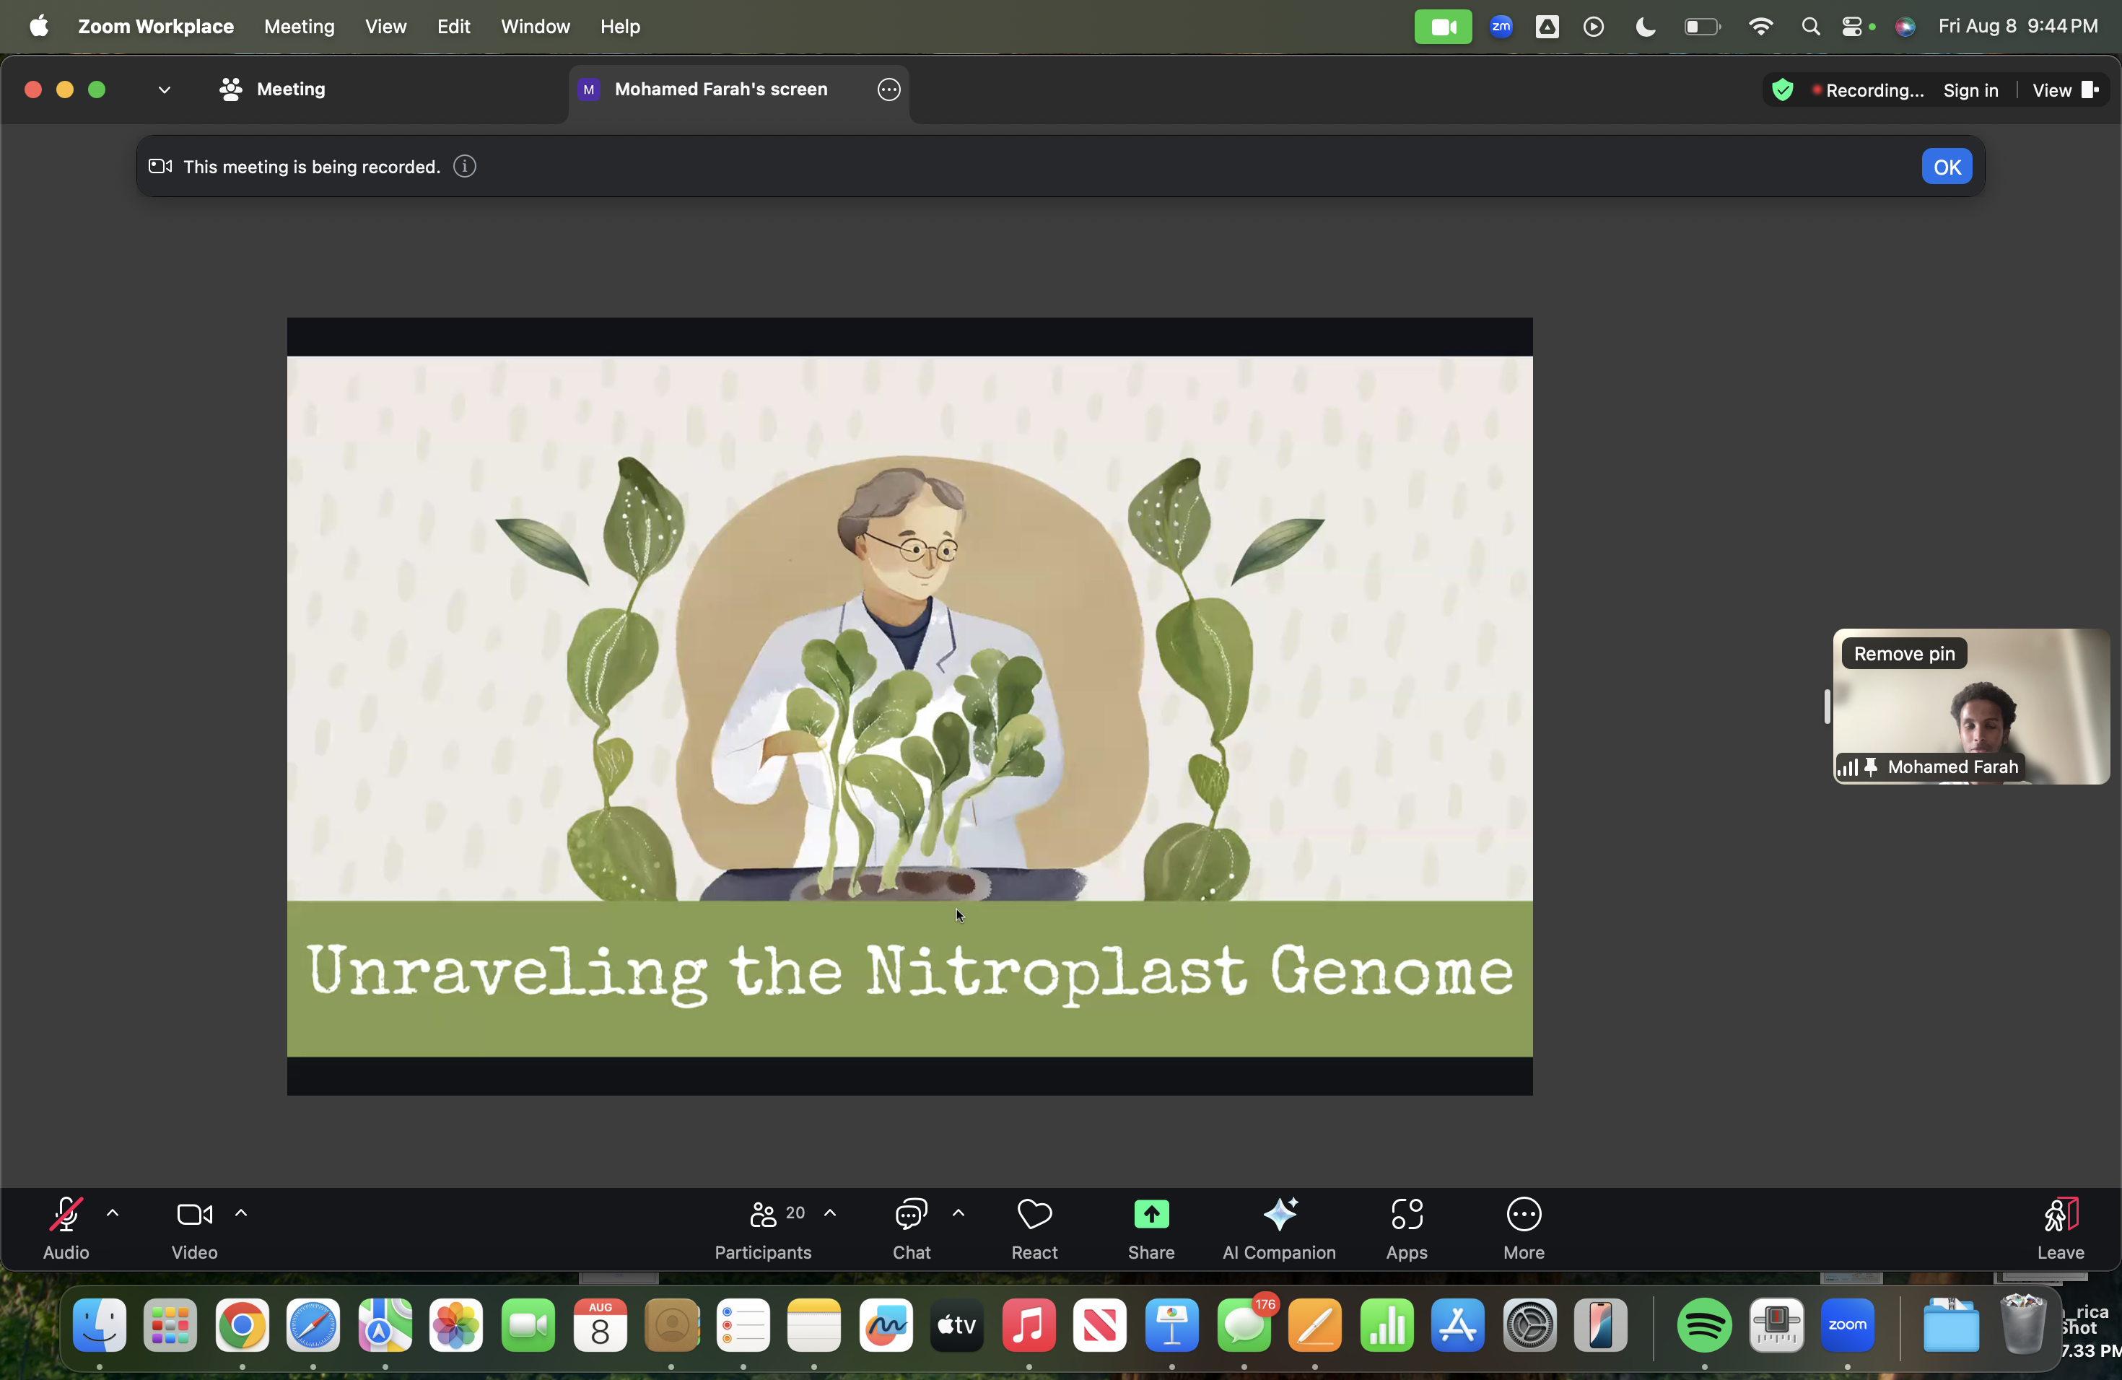Image resolution: width=2122 pixels, height=1380 pixels.
Task: Click the Sign in link
Action: 1970,90
